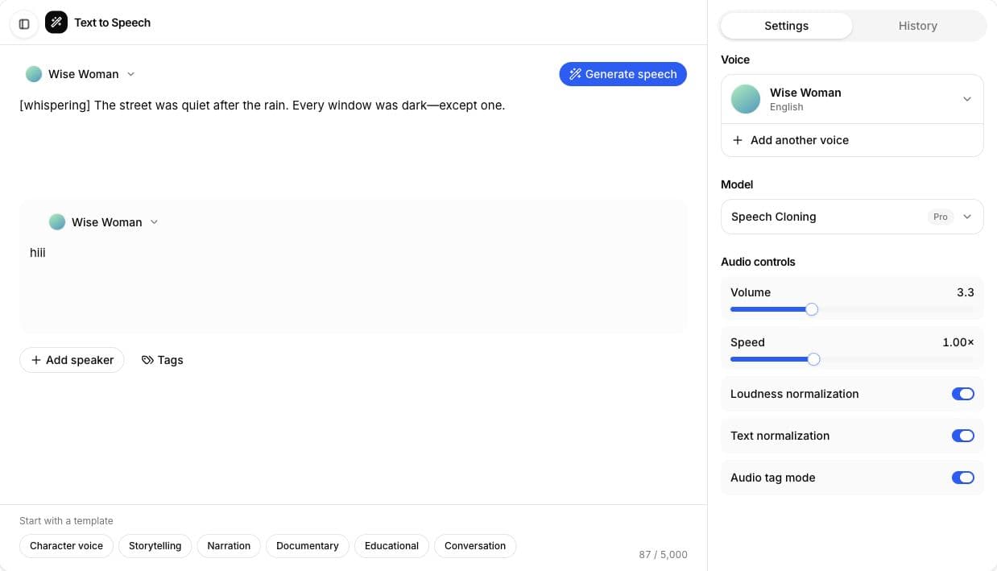Viewport: 997px width, 571px height.
Task: Click the Wise Woman avatar in Voice settings
Action: tap(746, 99)
